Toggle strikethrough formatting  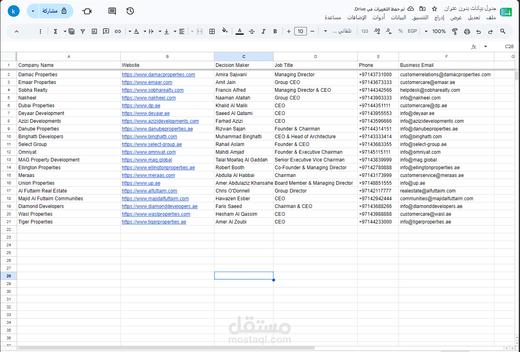[251, 31]
